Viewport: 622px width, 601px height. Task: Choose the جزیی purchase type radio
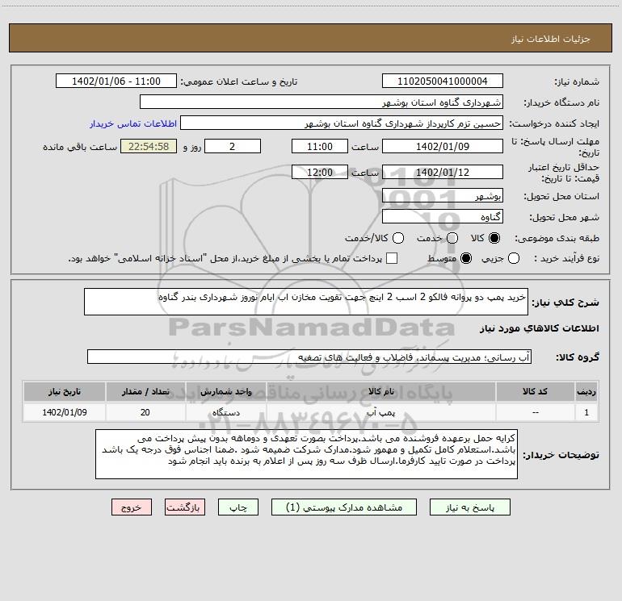coord(513,258)
